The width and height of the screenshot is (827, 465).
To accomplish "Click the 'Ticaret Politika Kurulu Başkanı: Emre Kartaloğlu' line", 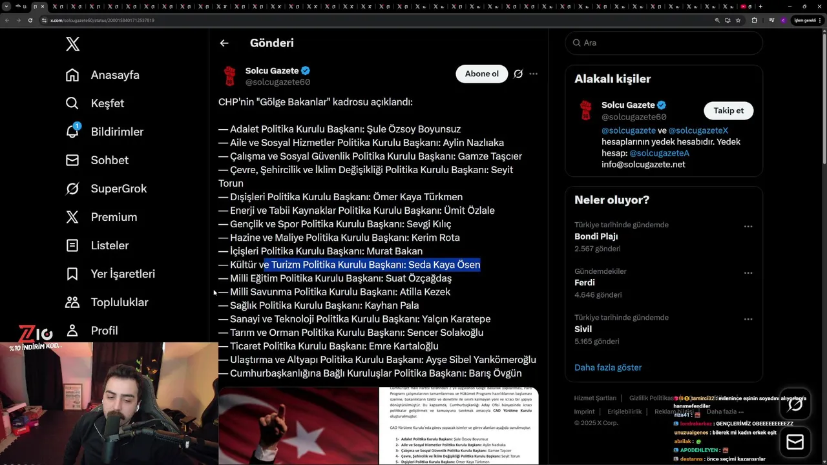I will (328, 346).
